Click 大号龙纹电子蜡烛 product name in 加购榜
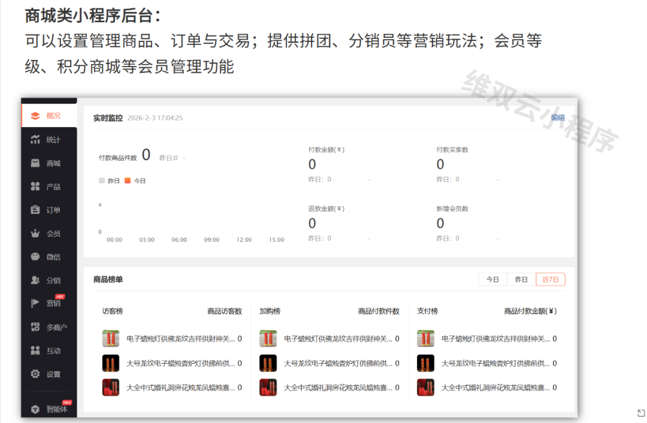This screenshot has height=423, width=647. 338,363
